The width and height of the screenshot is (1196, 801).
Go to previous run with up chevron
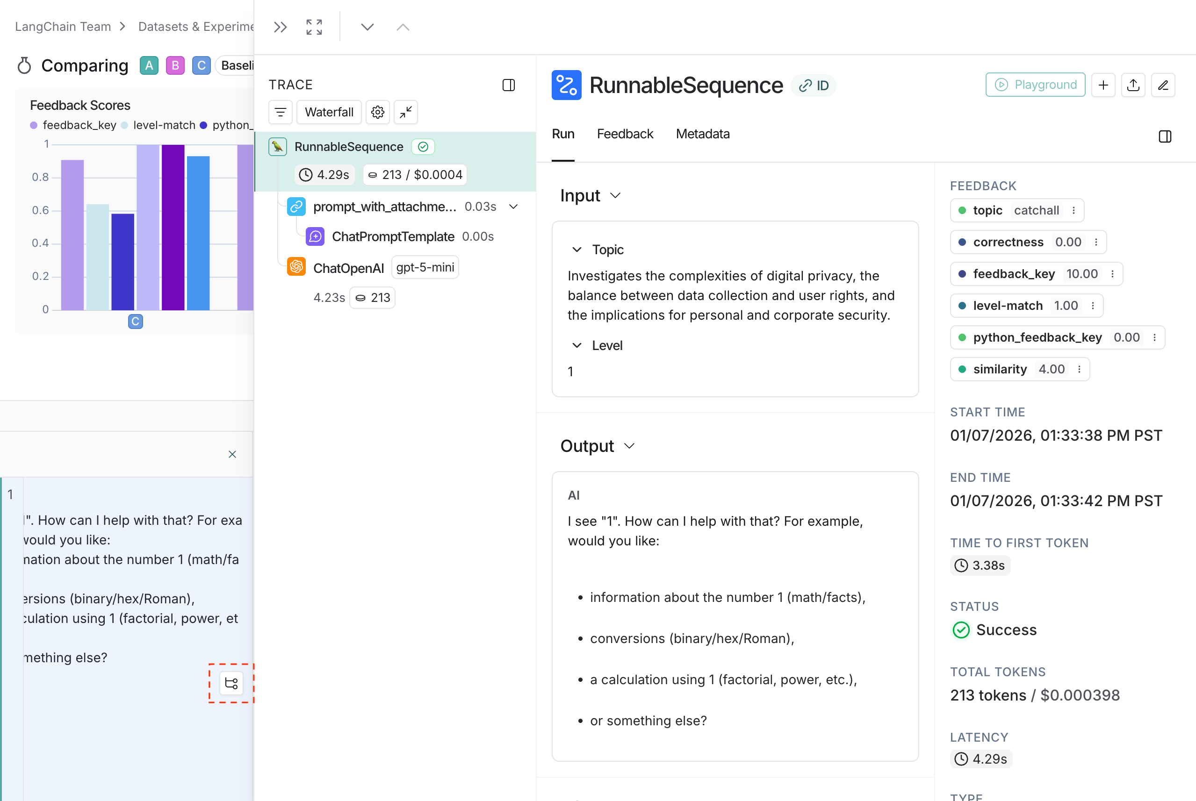(403, 27)
